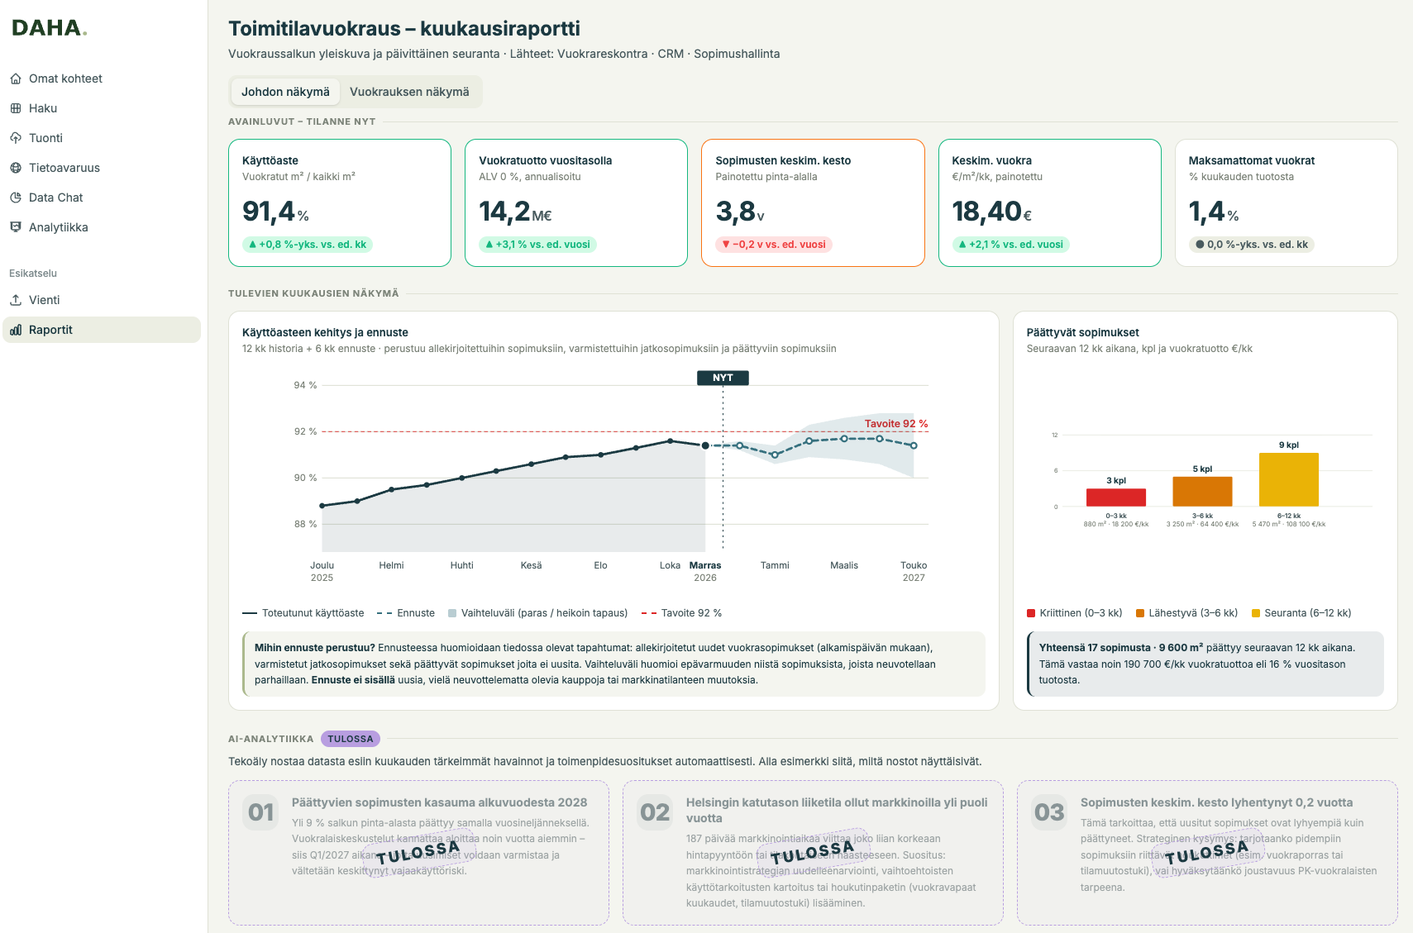Click the Vaihteluväli legend entry
The height and width of the screenshot is (933, 1413).
[537, 613]
